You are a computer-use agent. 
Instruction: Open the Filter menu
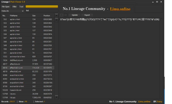(15, 7)
